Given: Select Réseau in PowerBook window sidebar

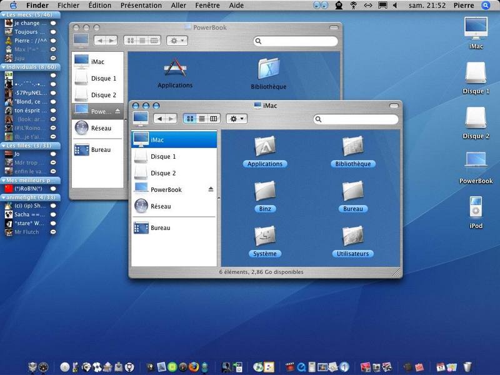Looking at the screenshot, I should pos(97,128).
